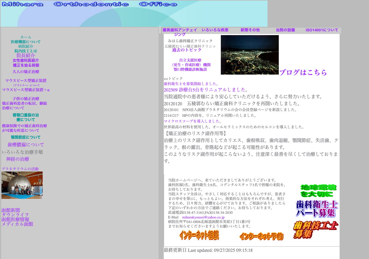Open プラネタリウムの活動 link

tap(20, 169)
